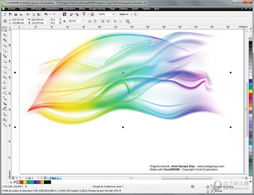Click the Import icon
The width and height of the screenshot is (254, 195).
pyautogui.click(x=72, y=14)
